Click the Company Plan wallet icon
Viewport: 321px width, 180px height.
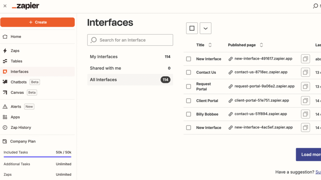tap(5, 141)
